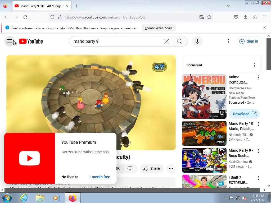The width and height of the screenshot is (271, 203).
Task: Click the vertical page scrollbar thumb
Action: tap(269, 54)
